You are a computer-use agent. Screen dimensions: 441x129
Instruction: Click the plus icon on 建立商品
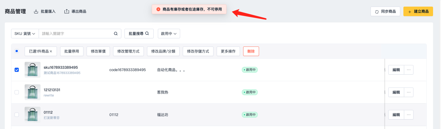pos(410,12)
